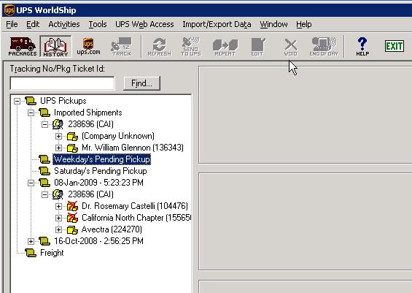The image size is (412, 293).
Task: Click the Void toolbar icon
Action: pyautogui.click(x=291, y=47)
